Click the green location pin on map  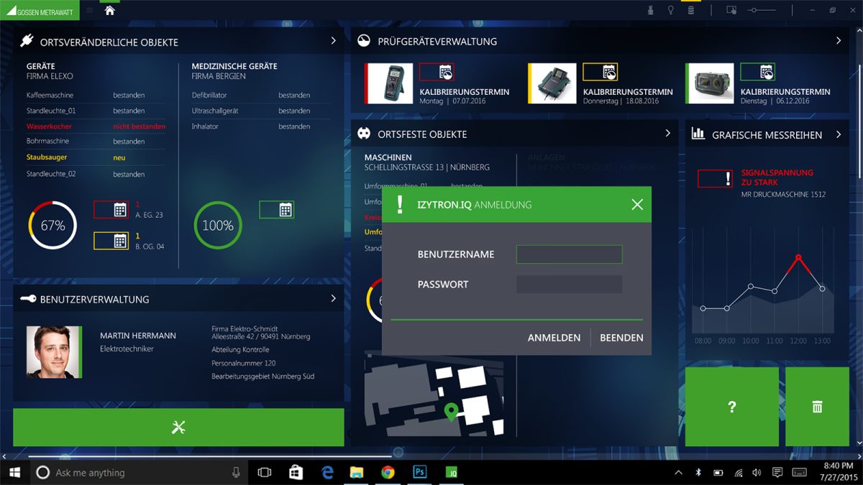(x=451, y=412)
